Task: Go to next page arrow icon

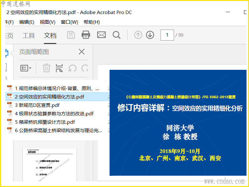Action: click(x=150, y=35)
